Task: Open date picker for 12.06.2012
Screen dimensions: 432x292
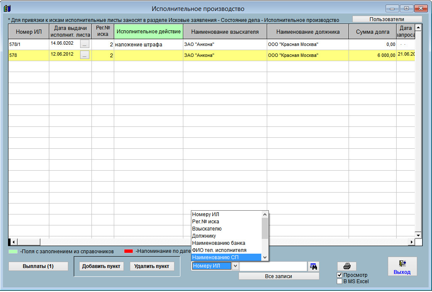Action: pos(85,55)
